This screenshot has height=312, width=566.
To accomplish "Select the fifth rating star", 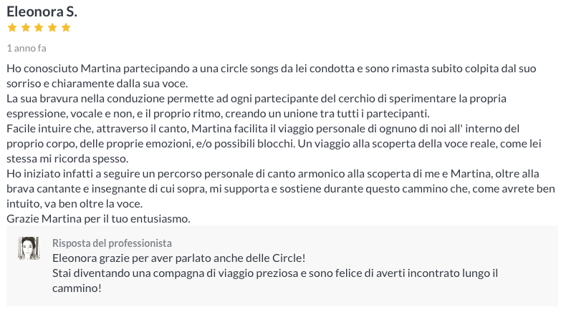I will tap(66, 28).
